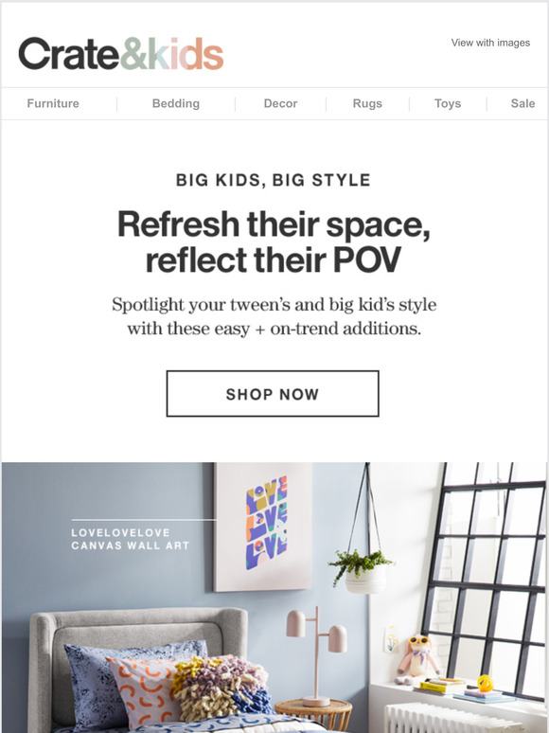Open the View with images link
Viewport: 549px width, 733px height.
pyautogui.click(x=490, y=43)
